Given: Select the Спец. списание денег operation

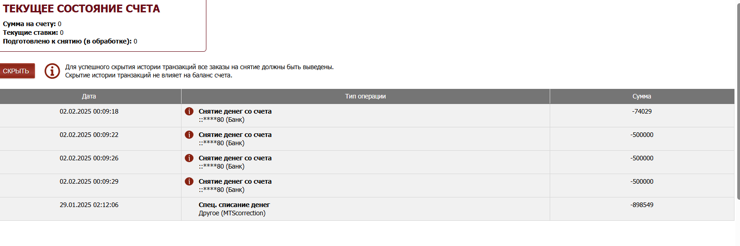Looking at the screenshot, I should pyautogui.click(x=234, y=205).
